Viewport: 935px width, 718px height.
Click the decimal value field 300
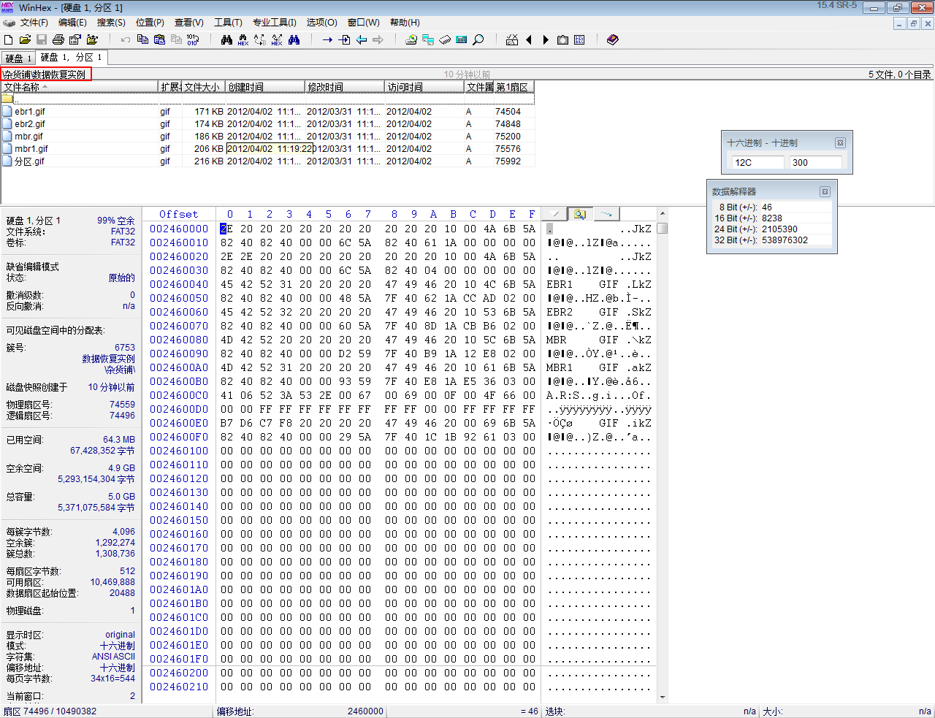[x=816, y=163]
